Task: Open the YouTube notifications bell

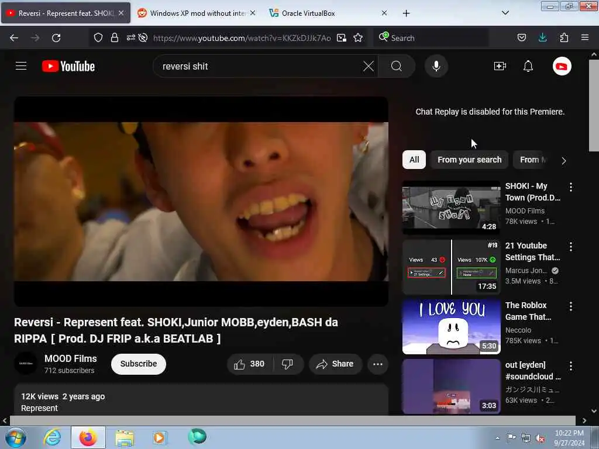Action: [x=528, y=66]
